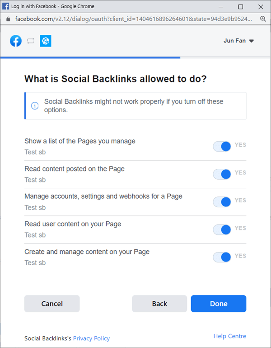Open the Jun Fan account dropdown
Image resolution: width=271 pixels, height=348 pixels.
point(238,41)
